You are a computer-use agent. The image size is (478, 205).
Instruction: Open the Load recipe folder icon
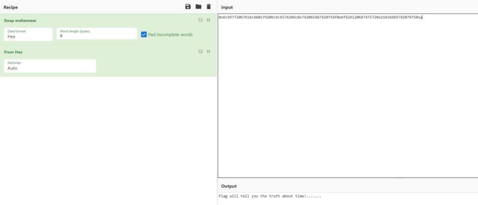click(198, 7)
